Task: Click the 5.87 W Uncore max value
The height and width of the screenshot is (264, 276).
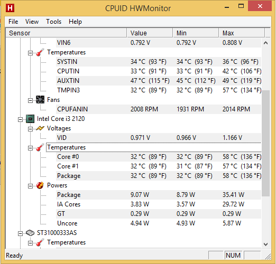Action: (x=232, y=223)
